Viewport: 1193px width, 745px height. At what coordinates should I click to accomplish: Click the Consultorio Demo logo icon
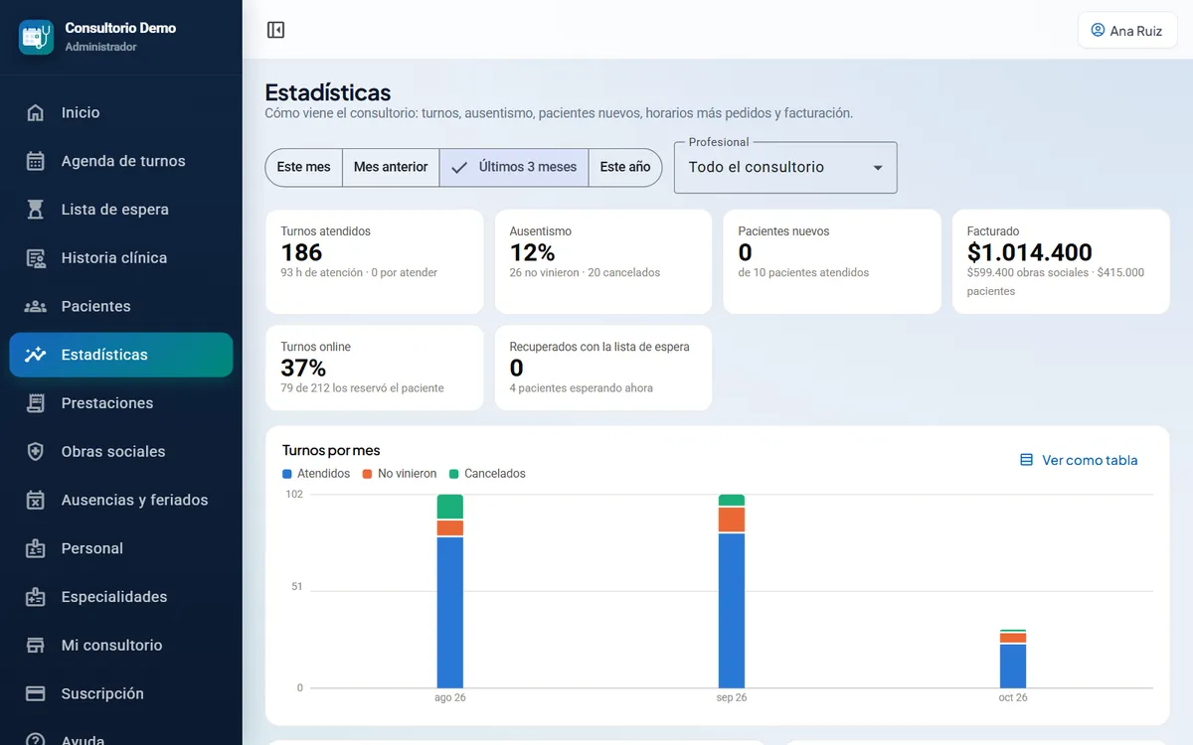[x=36, y=37]
